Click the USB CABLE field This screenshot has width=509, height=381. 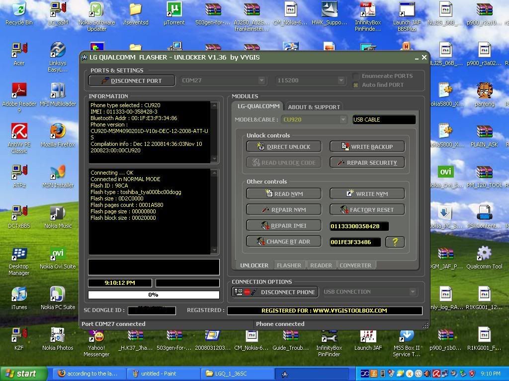(384, 120)
